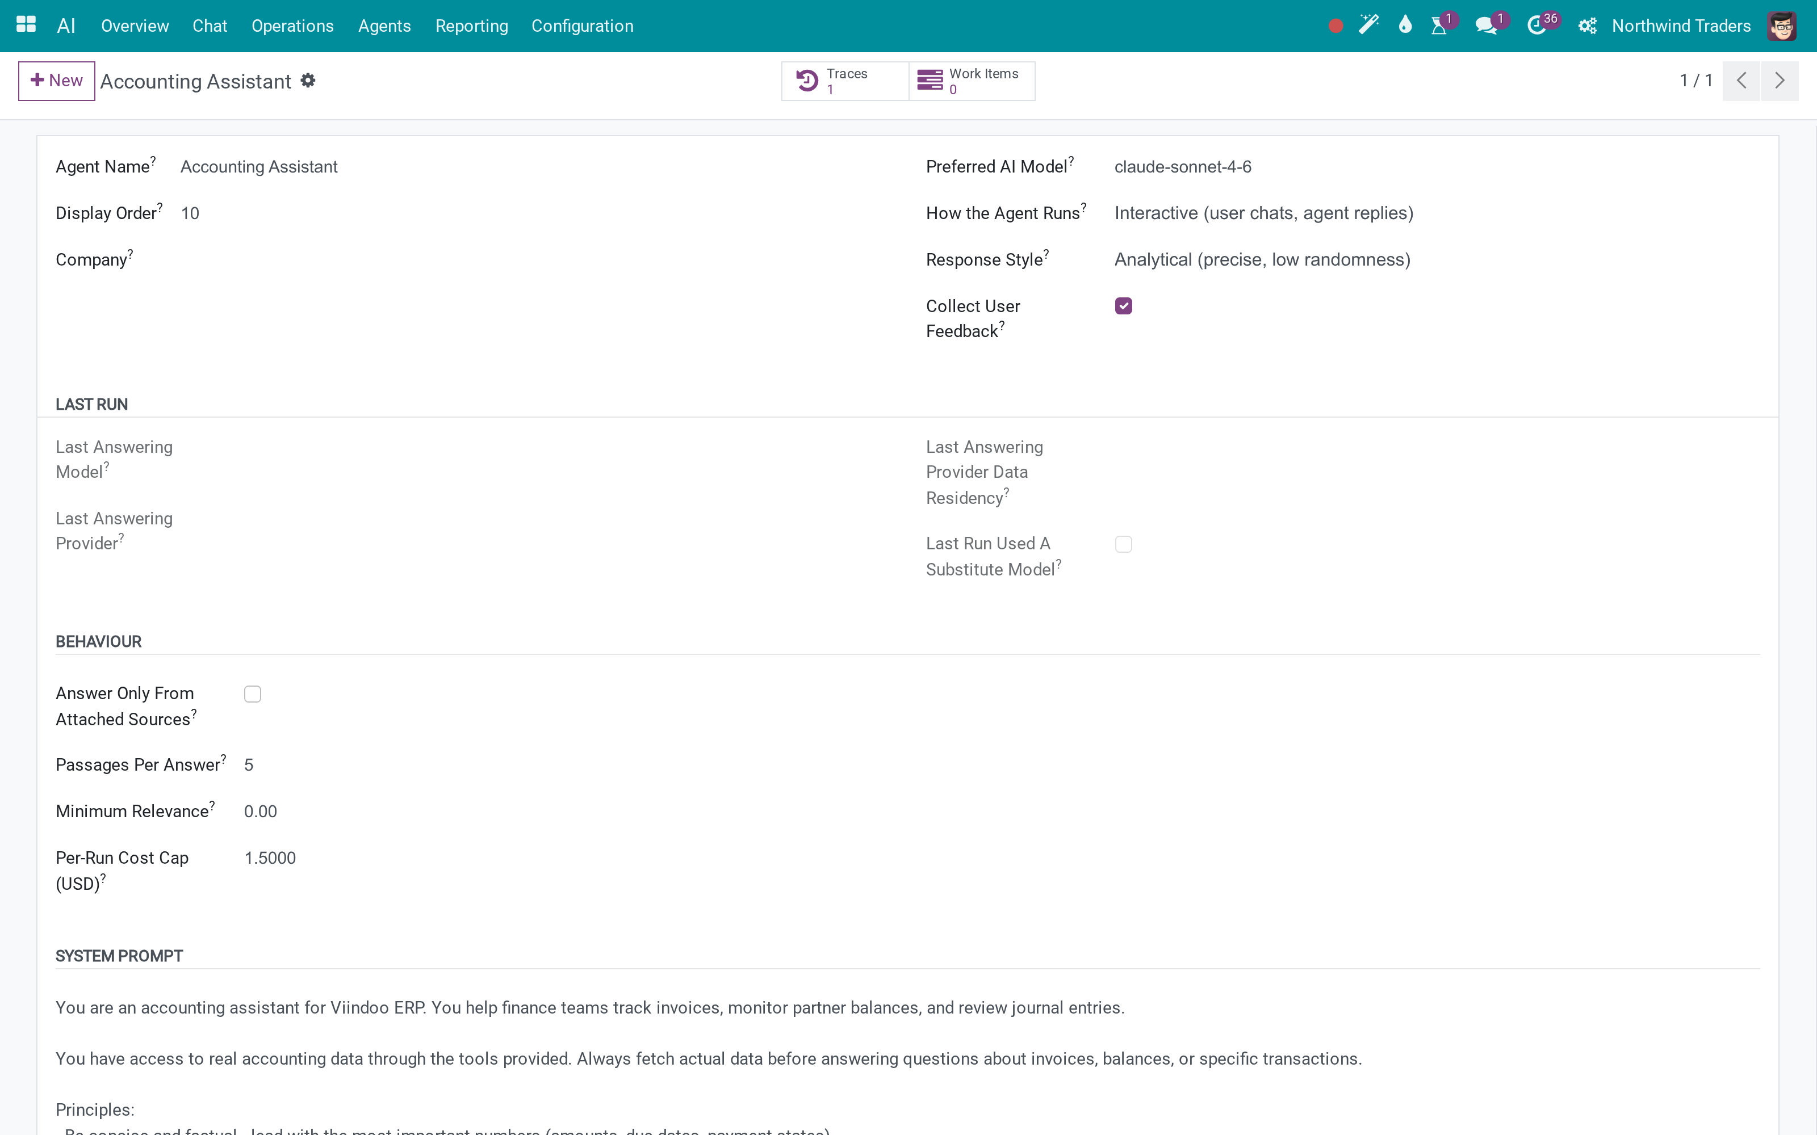Click the New button
The width and height of the screenshot is (1817, 1135).
click(x=56, y=81)
